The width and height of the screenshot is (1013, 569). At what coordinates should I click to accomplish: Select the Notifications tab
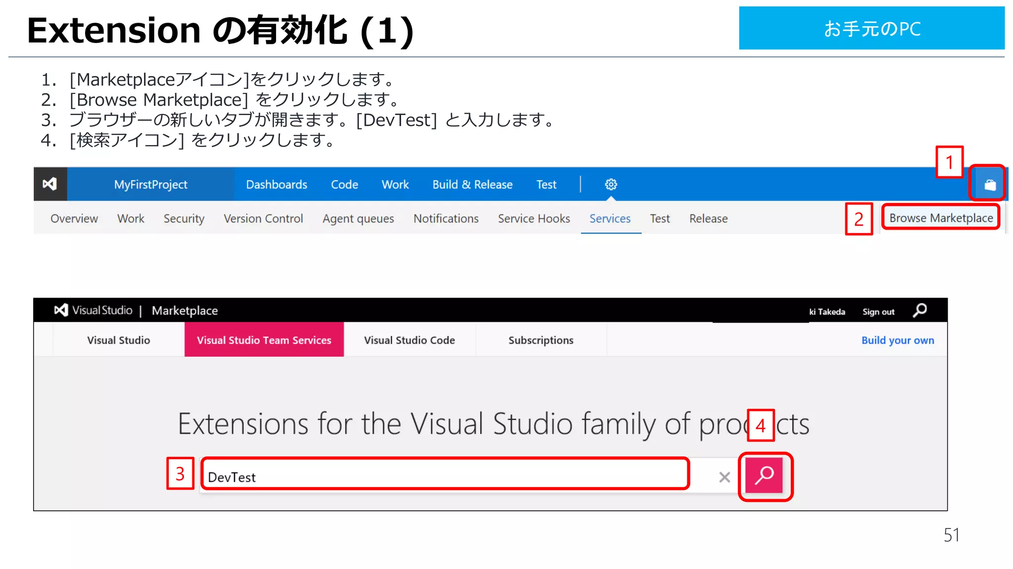pos(446,218)
